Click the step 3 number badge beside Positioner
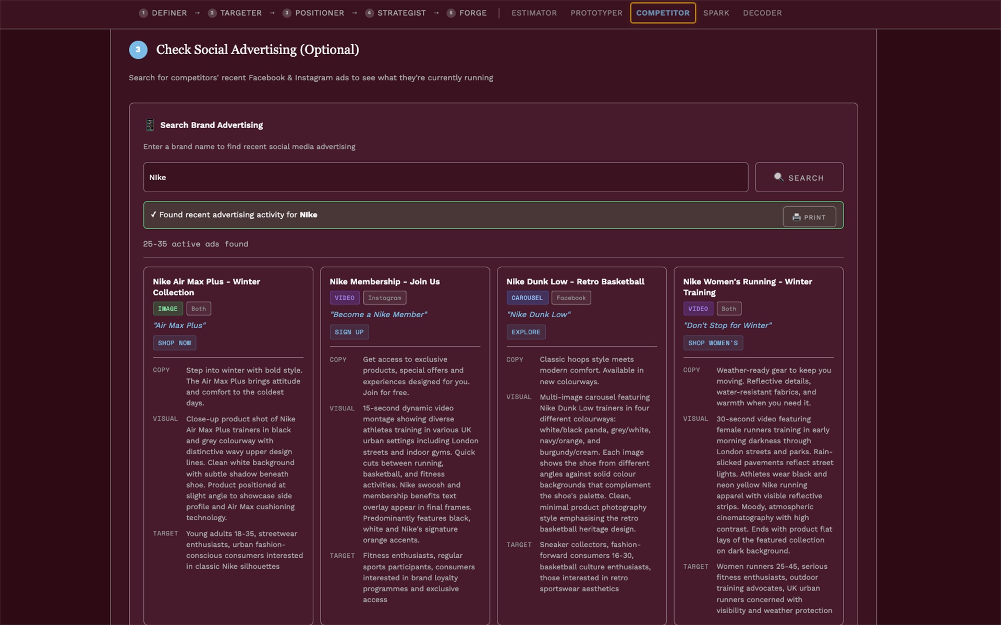 click(x=287, y=13)
